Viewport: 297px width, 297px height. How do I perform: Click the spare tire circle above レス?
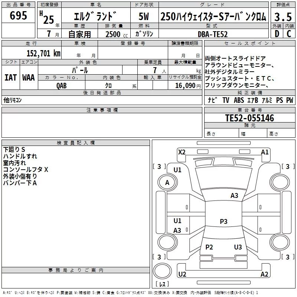[162, 271]
